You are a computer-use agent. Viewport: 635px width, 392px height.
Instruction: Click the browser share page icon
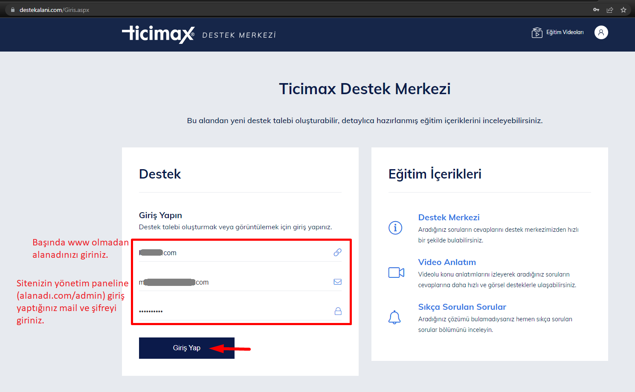point(610,10)
